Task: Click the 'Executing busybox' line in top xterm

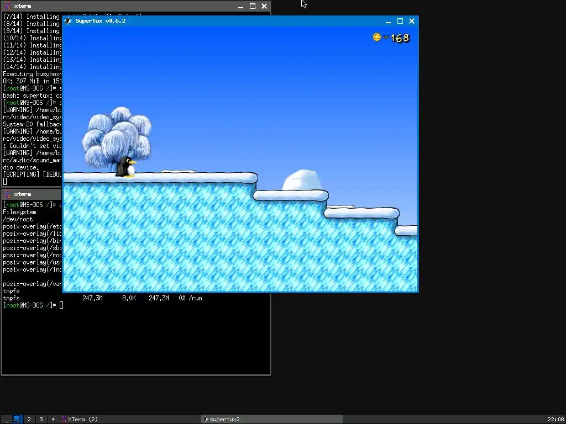Action: pyautogui.click(x=33, y=74)
